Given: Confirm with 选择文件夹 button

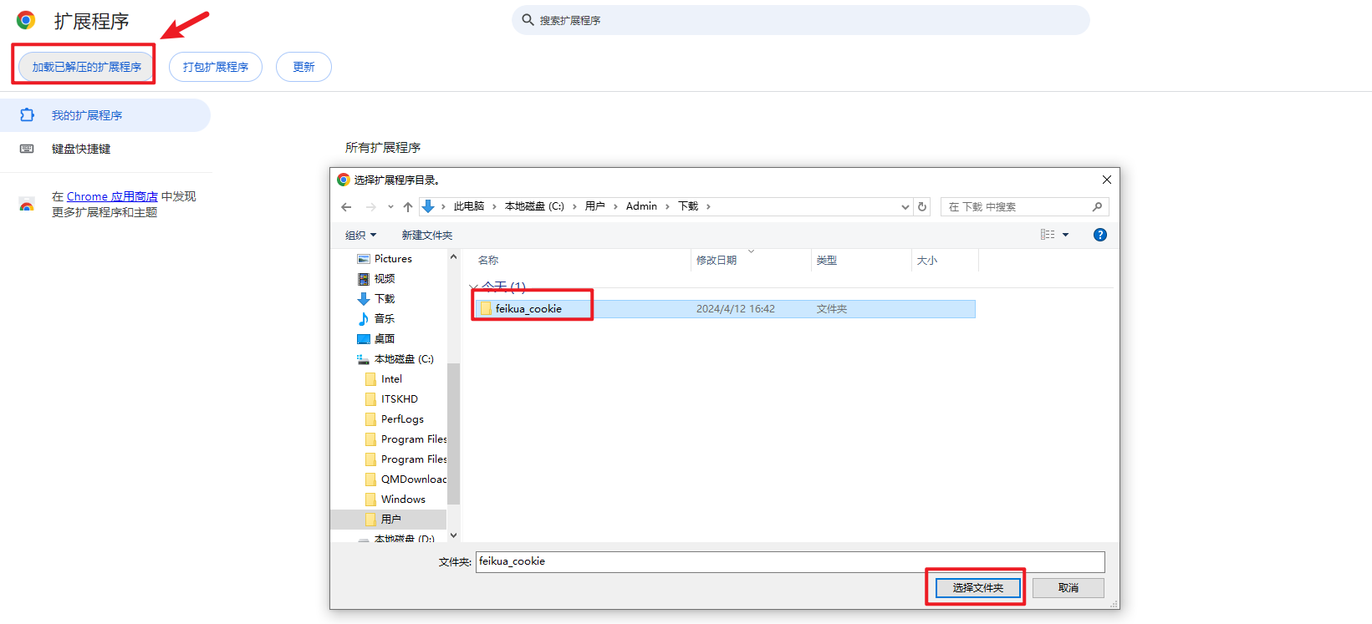Looking at the screenshot, I should coord(977,588).
